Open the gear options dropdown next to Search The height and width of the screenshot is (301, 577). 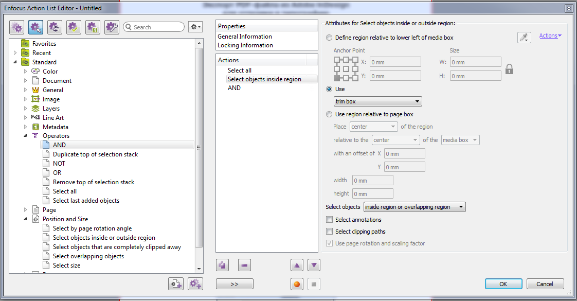[x=195, y=27]
